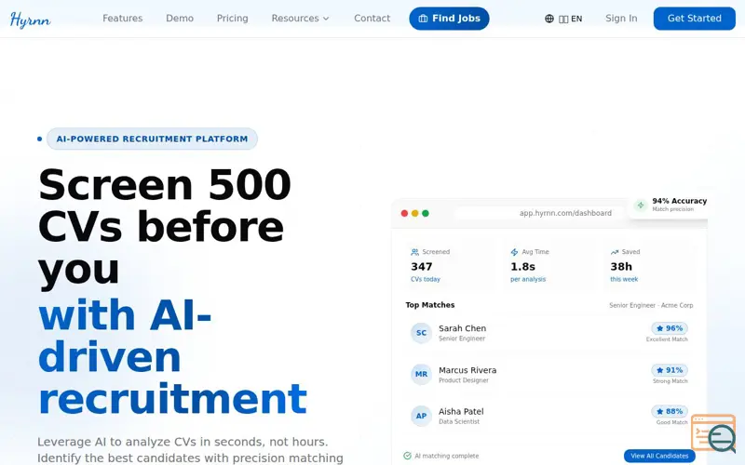Click the this week label
745x465 pixels.
point(624,279)
